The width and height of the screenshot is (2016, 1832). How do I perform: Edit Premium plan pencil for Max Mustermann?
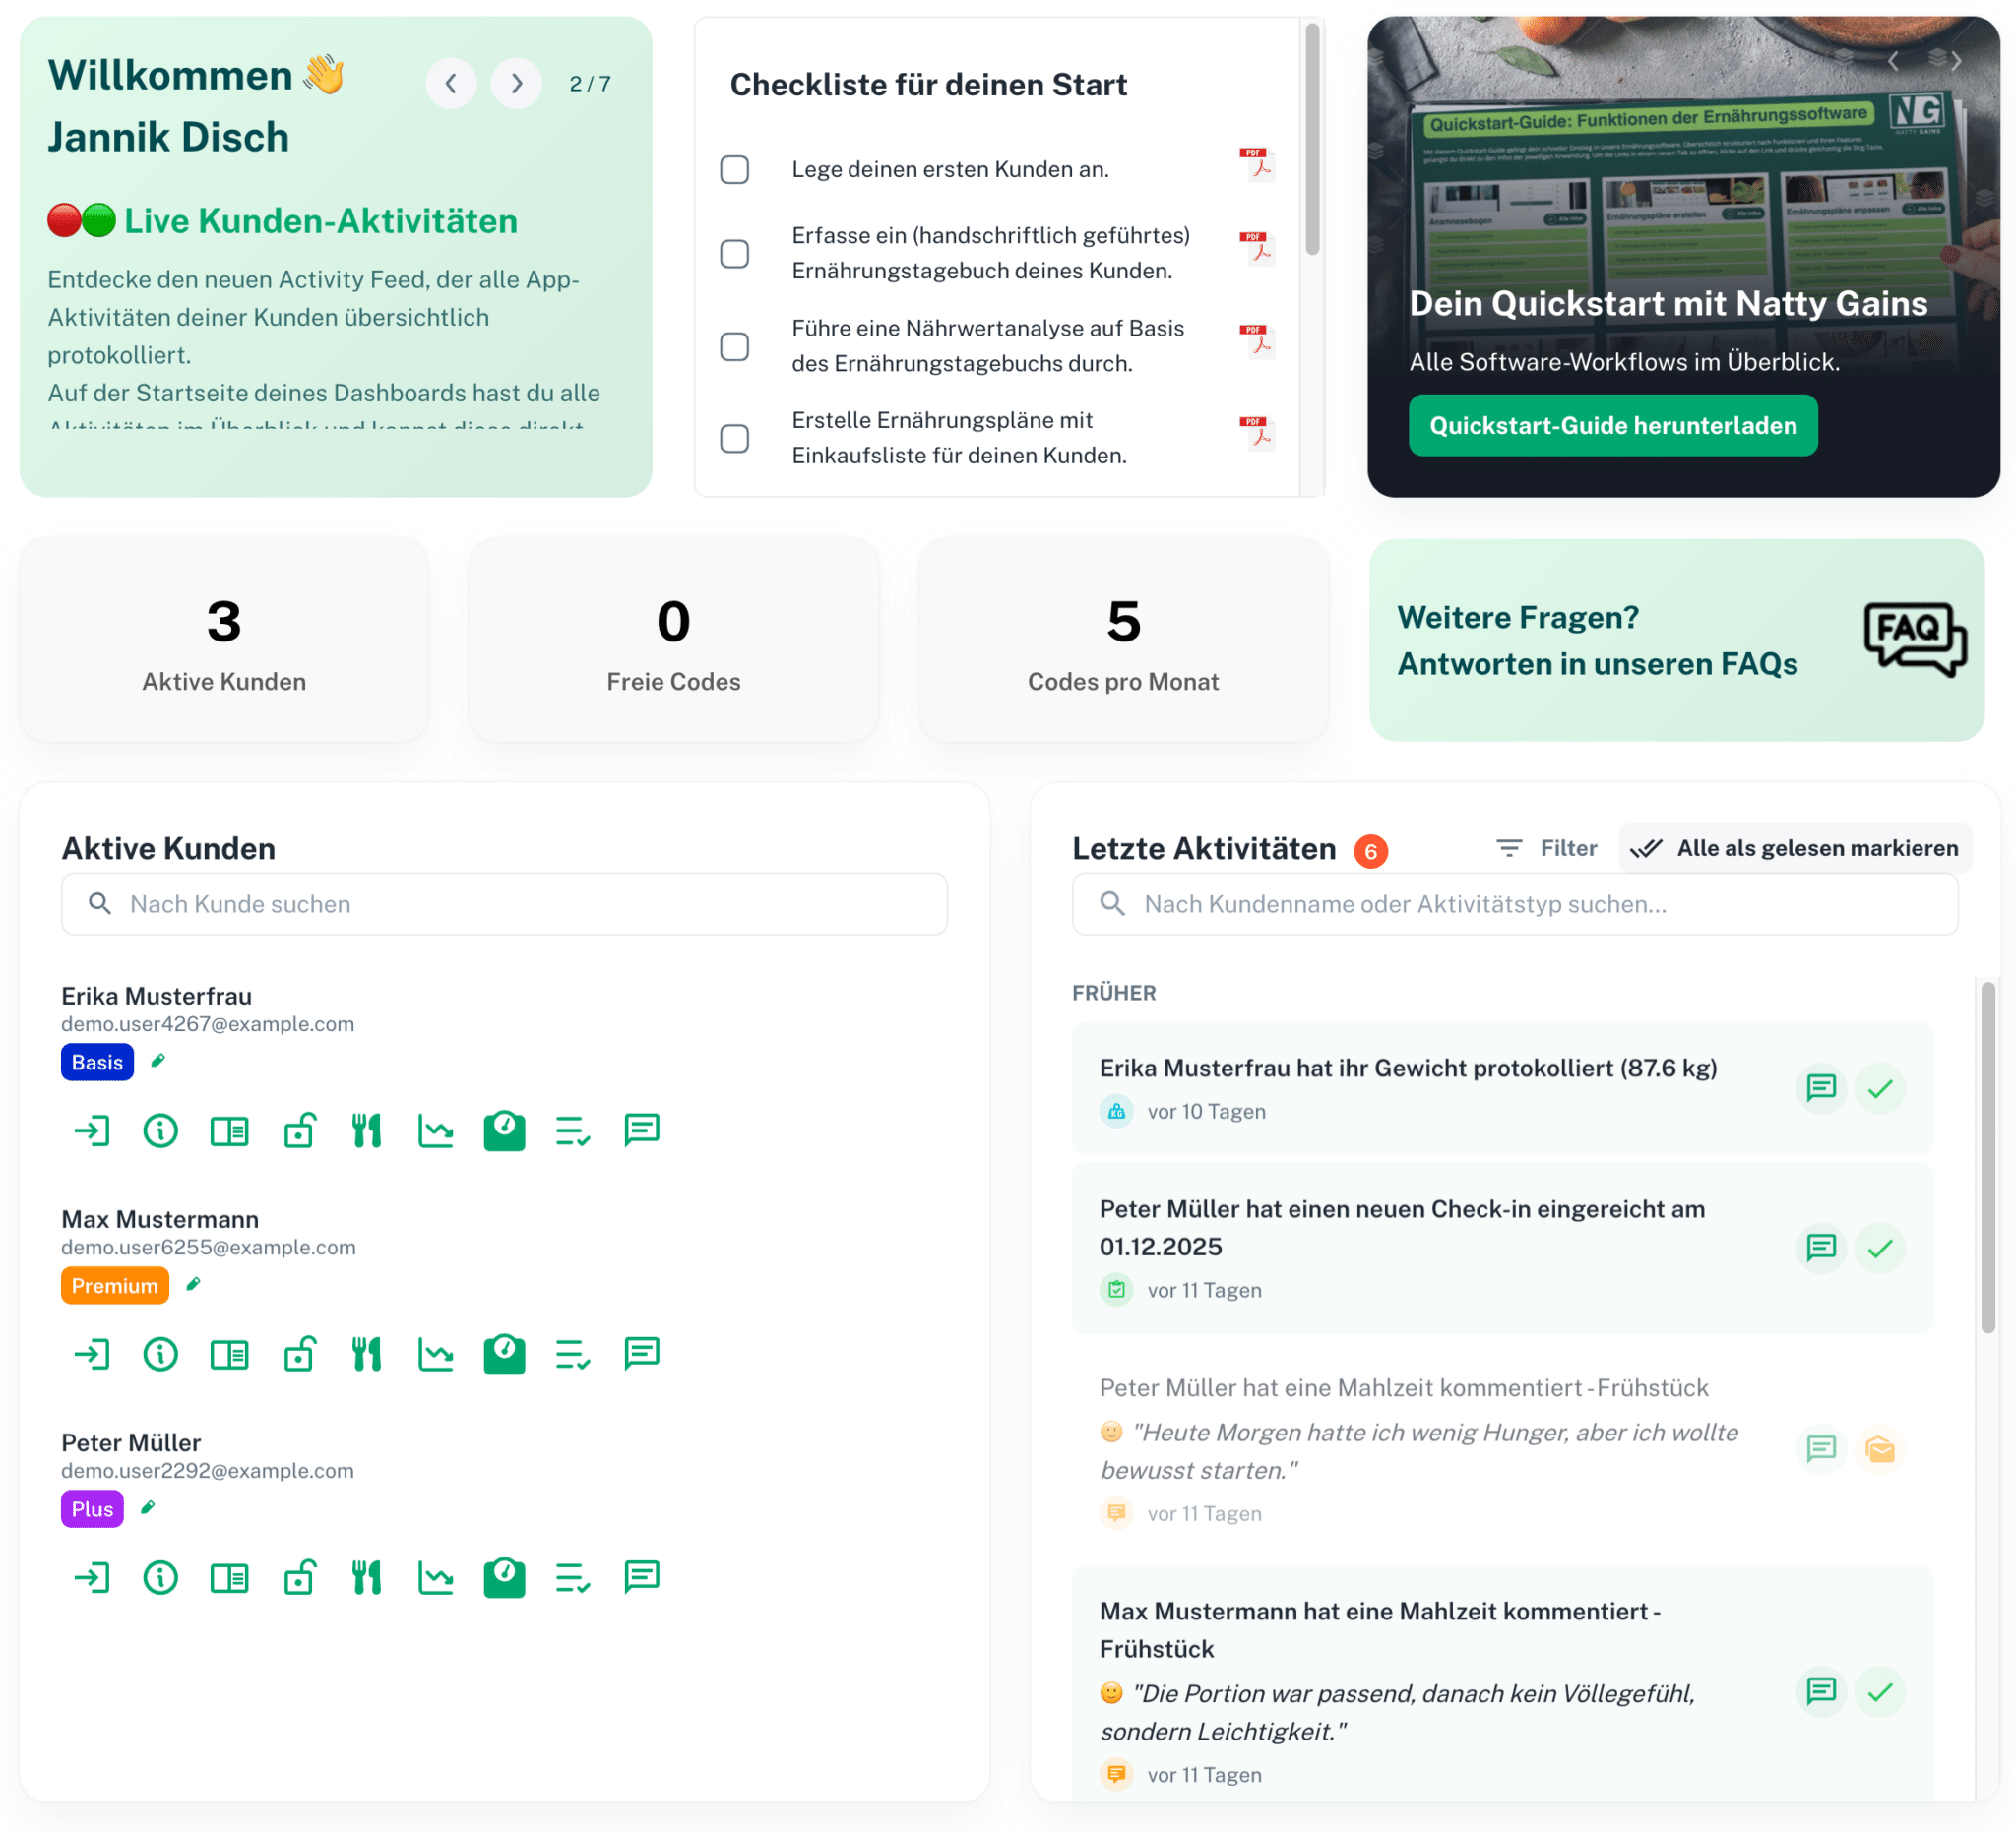point(193,1284)
